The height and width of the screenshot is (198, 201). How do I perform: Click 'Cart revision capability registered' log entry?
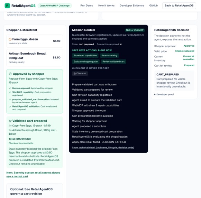(x=92, y=95)
